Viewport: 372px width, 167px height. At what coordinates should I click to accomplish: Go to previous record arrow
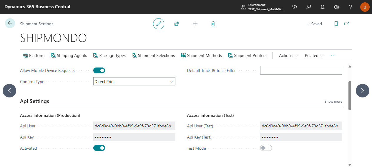pyautogui.click(x=9, y=91)
